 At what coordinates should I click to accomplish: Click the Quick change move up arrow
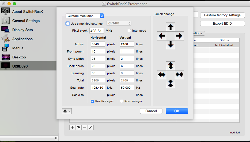pos(171,27)
